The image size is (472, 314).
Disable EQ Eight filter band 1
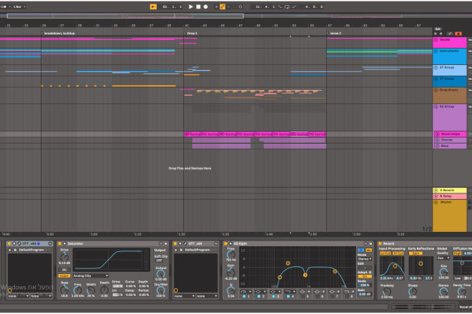[x=244, y=296]
